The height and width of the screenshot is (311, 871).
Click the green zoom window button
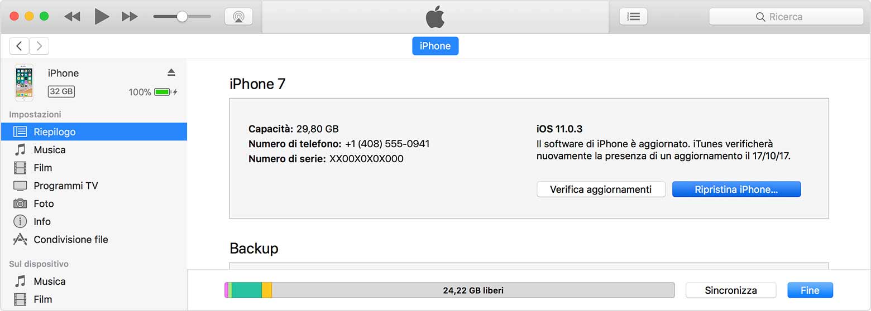pos(44,16)
